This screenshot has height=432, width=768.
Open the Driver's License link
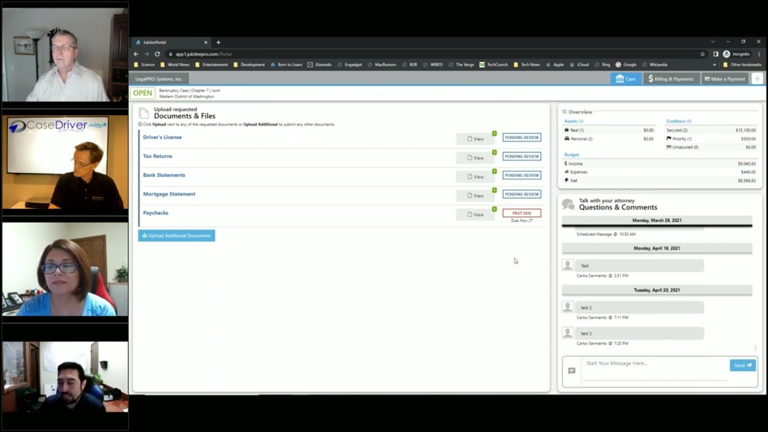point(162,137)
